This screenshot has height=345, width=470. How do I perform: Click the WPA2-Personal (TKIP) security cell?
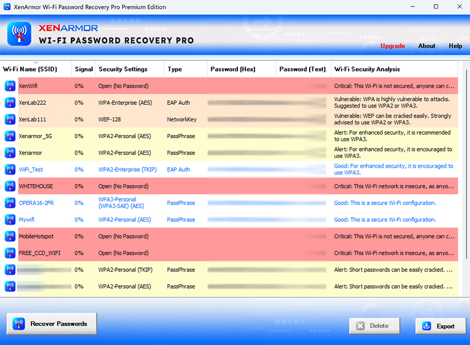[125, 270]
